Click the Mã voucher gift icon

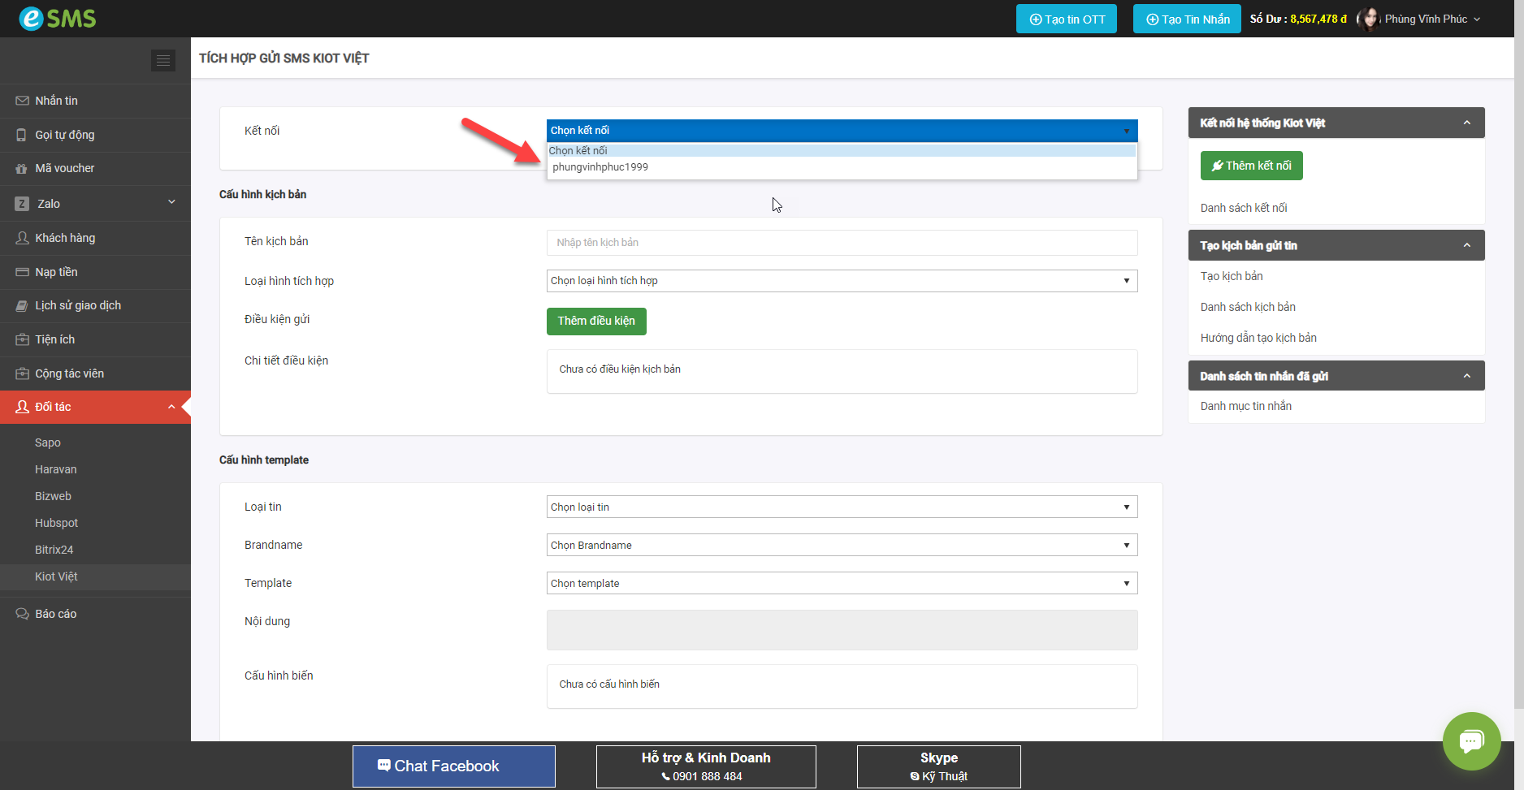[x=22, y=169]
